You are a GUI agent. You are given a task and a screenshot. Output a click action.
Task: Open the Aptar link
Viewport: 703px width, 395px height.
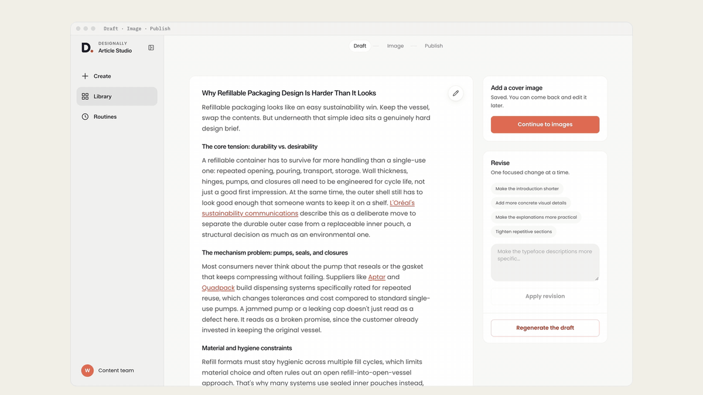[x=377, y=277]
